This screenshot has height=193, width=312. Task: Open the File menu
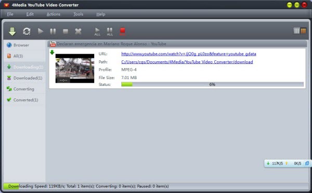(10, 14)
